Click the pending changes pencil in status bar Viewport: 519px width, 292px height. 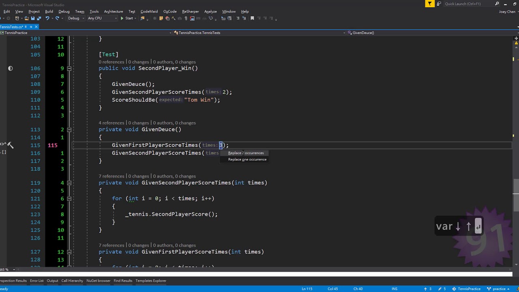tap(440, 289)
